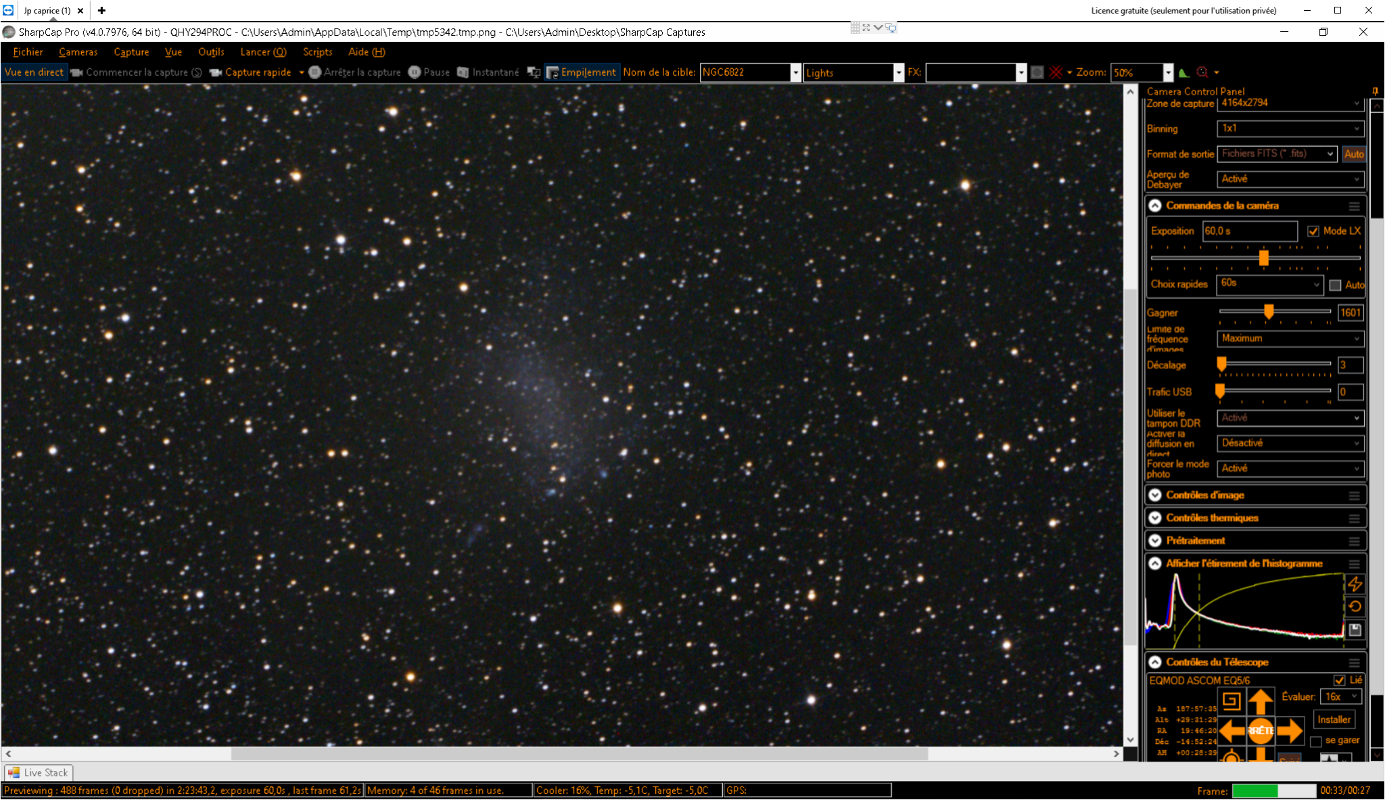Toggle the se garer park checkbox
Screen dimensions: 1385x800
pos(1315,741)
